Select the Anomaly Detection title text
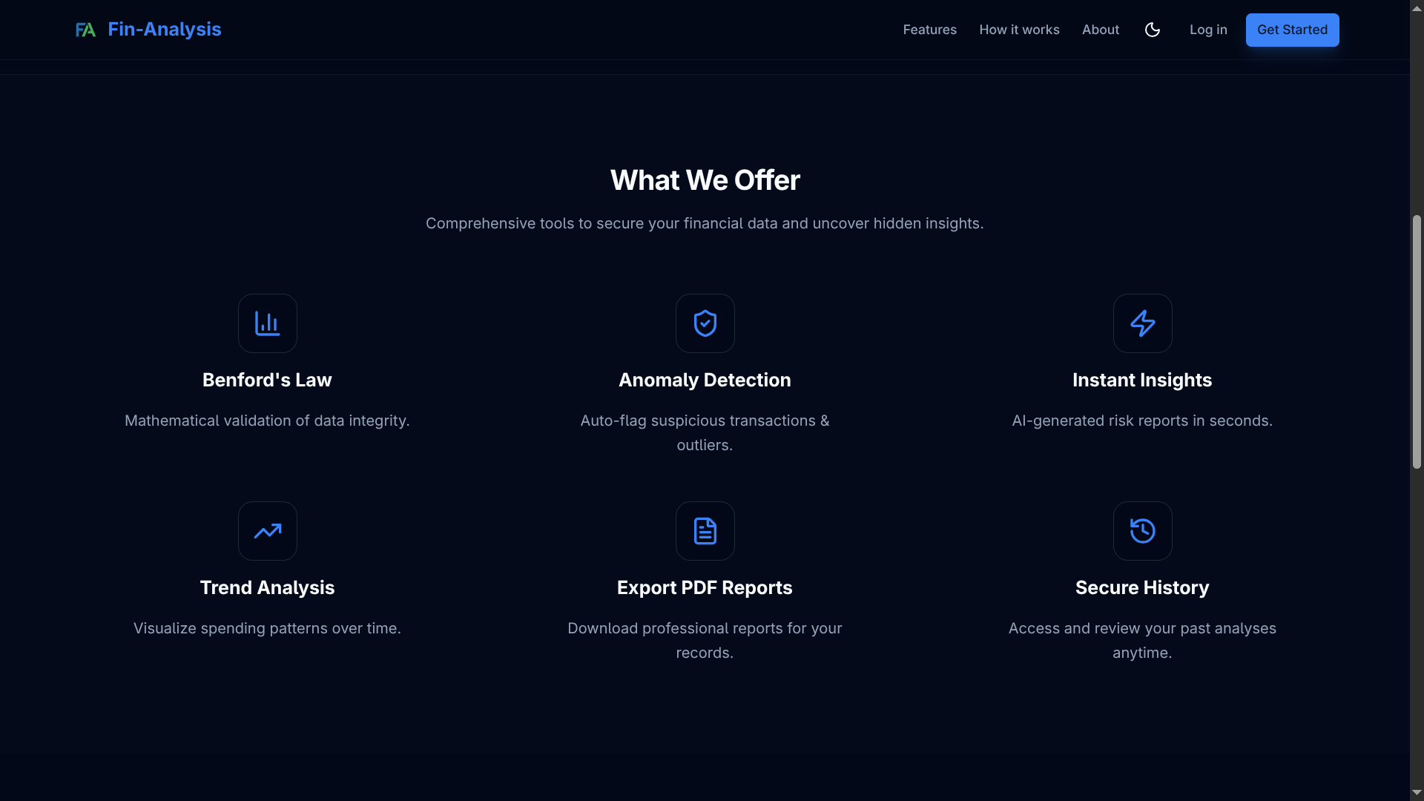 click(705, 380)
